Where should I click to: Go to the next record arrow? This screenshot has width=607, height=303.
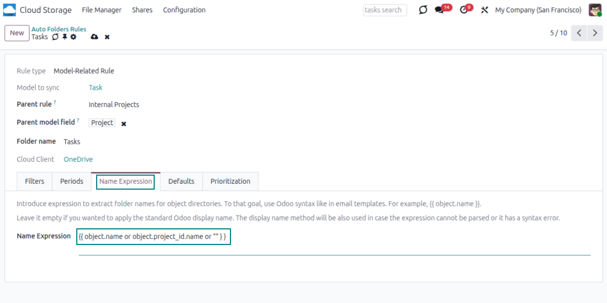tap(595, 33)
